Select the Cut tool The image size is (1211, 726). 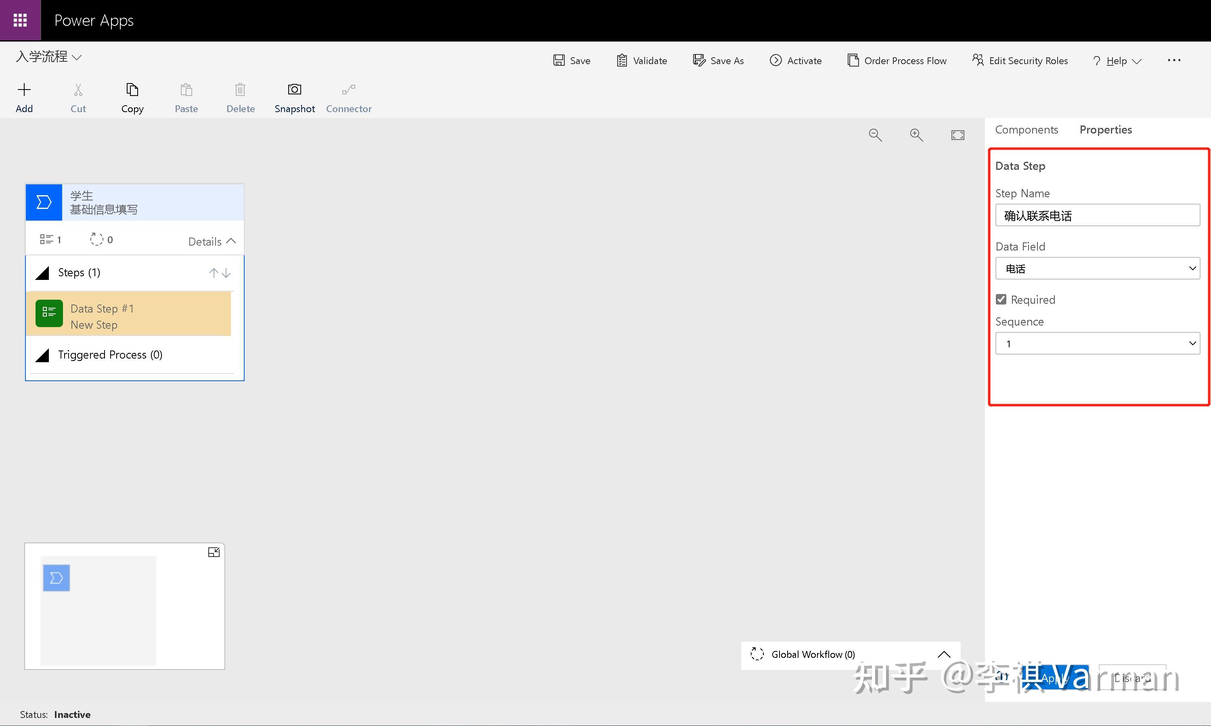[x=78, y=97]
